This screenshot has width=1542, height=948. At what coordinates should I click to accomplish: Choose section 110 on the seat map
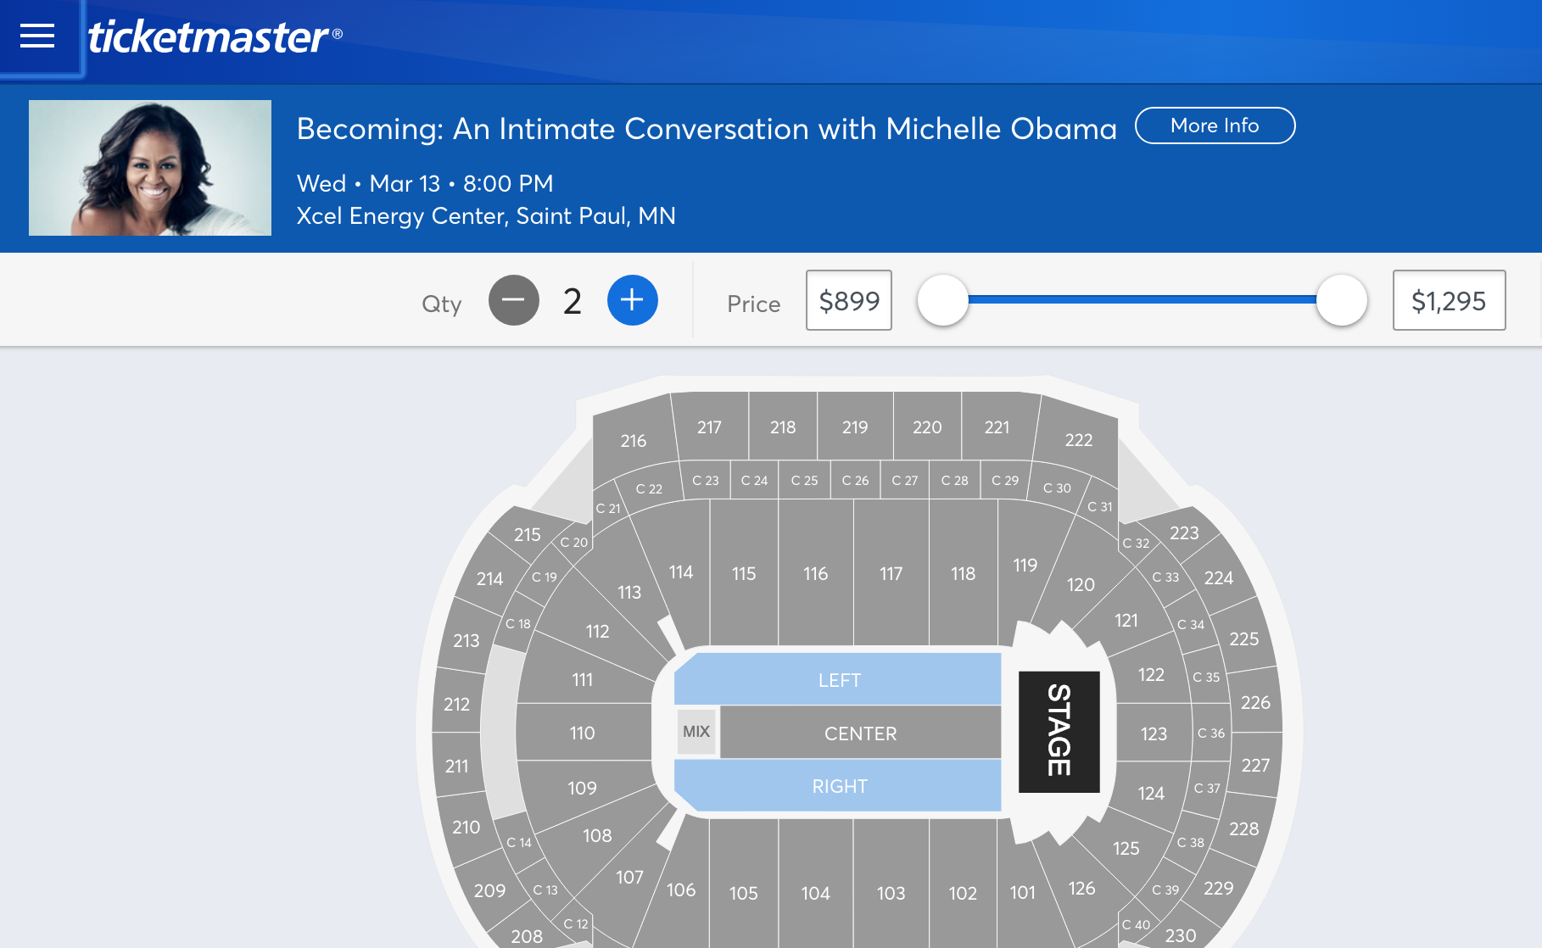click(583, 733)
